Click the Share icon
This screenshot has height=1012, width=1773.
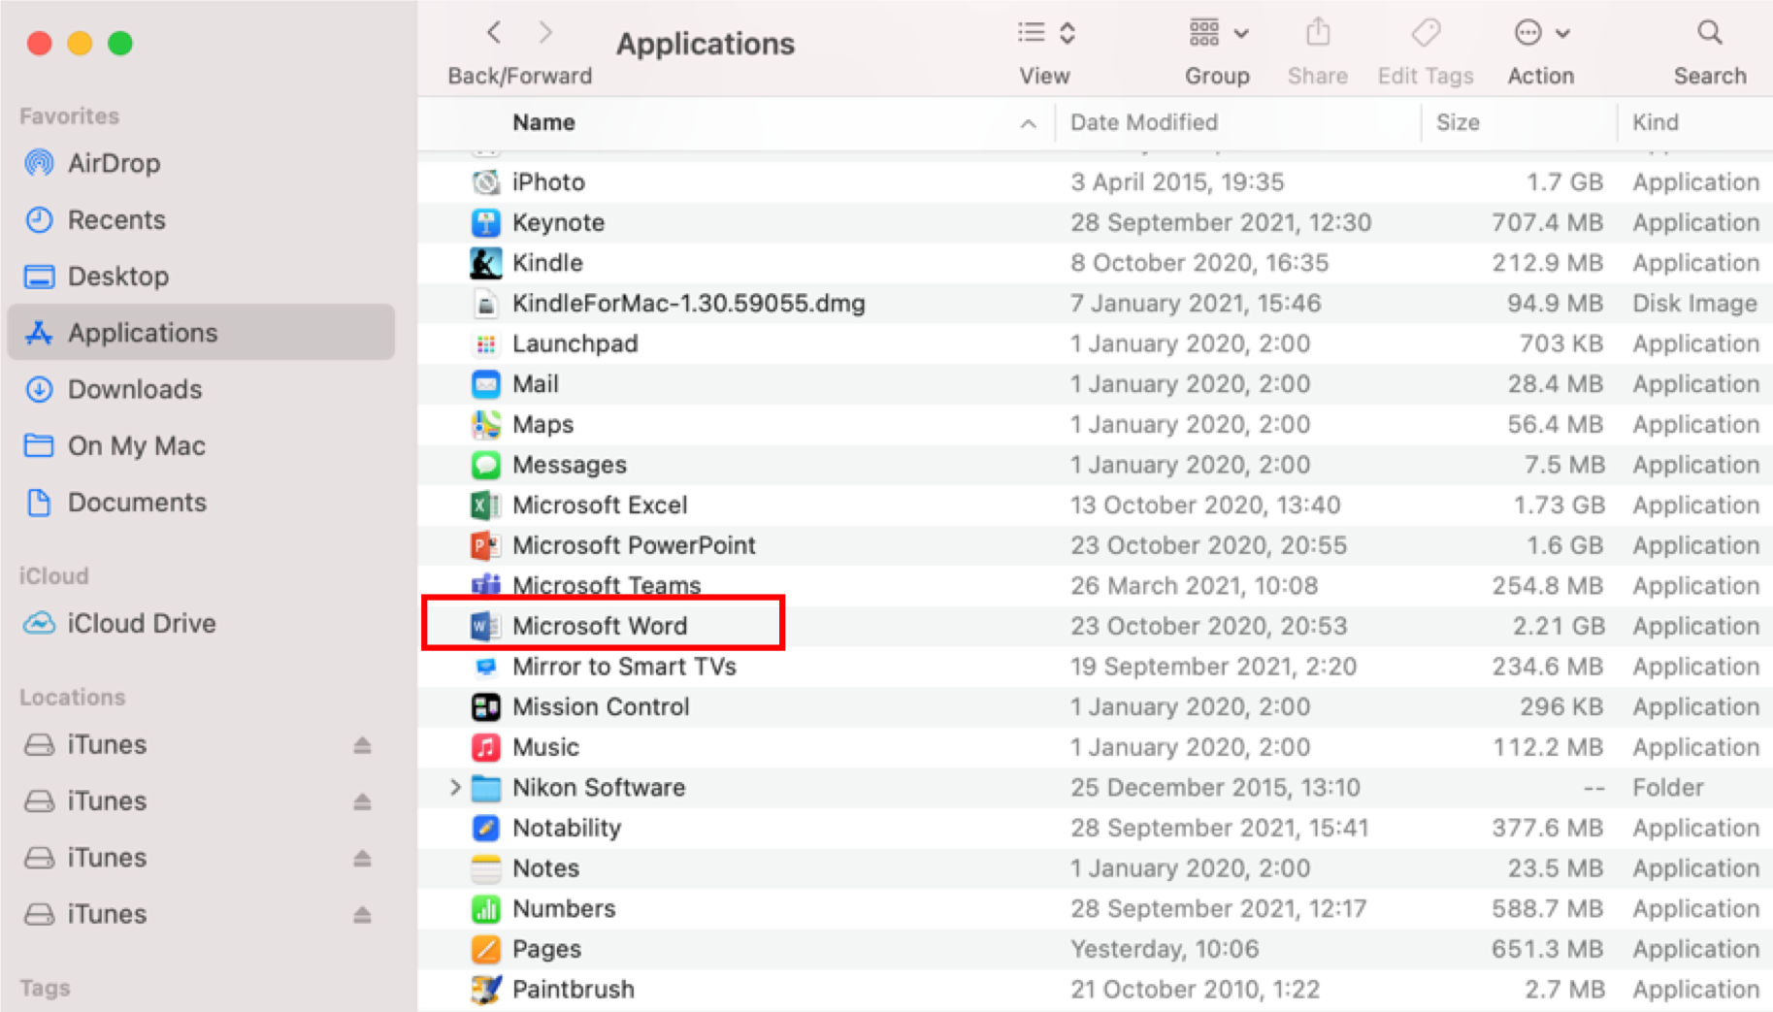(1317, 32)
